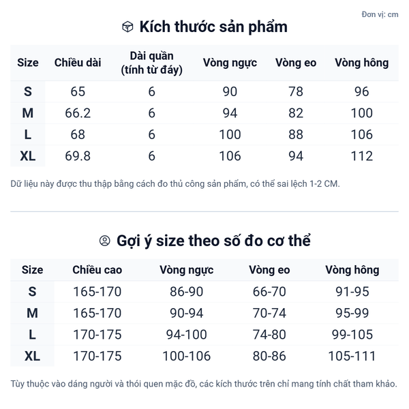Click the 69.8 value in XL row

[x=78, y=156]
